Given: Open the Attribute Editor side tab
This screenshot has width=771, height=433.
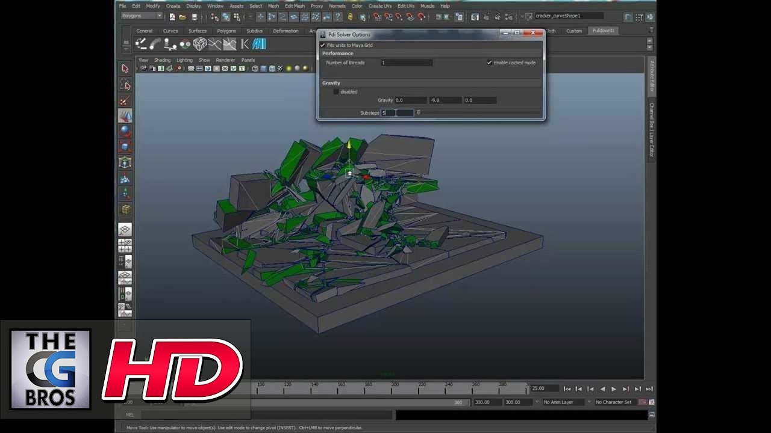Looking at the screenshot, I should pos(652,76).
